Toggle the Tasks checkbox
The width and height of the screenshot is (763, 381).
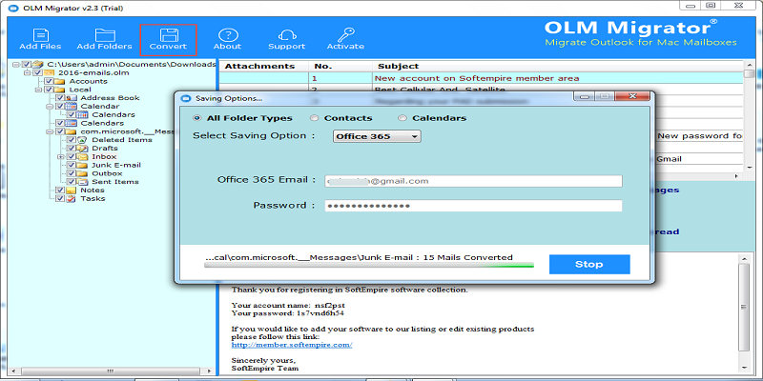click(60, 198)
